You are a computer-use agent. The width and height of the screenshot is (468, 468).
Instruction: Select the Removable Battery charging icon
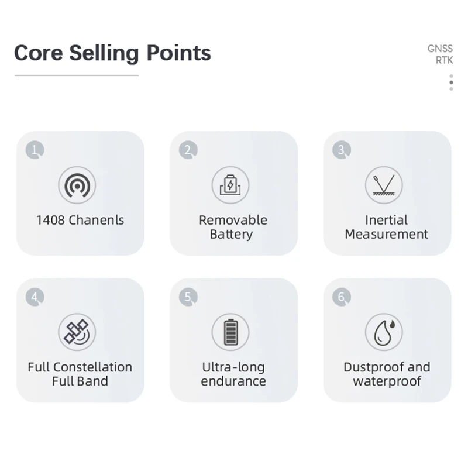point(230,185)
